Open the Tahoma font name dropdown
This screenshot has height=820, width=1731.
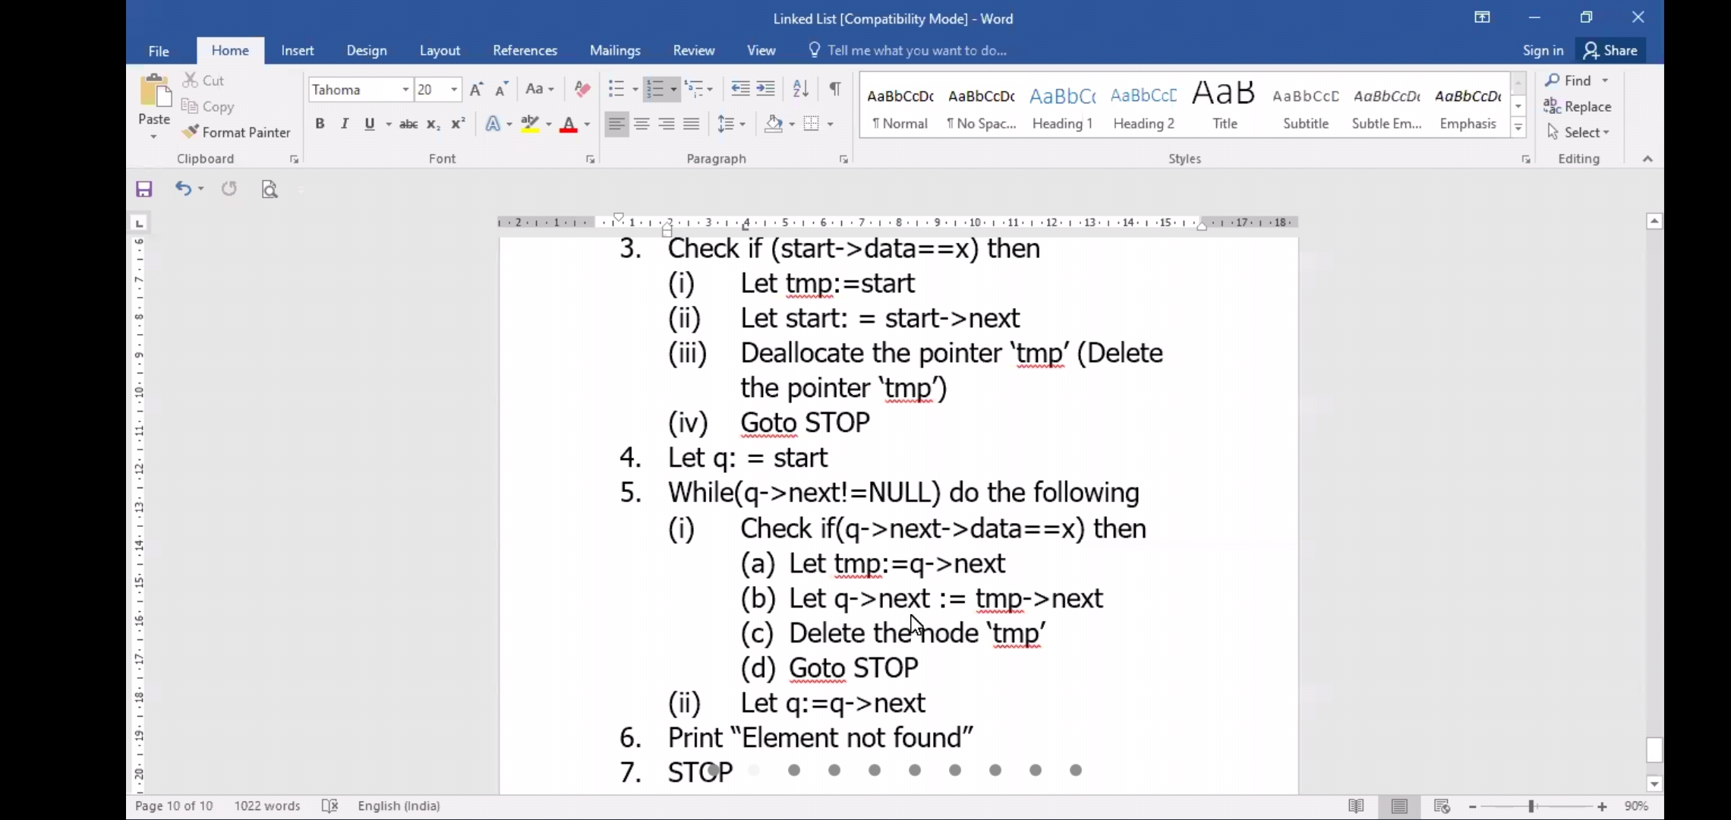pyautogui.click(x=405, y=90)
